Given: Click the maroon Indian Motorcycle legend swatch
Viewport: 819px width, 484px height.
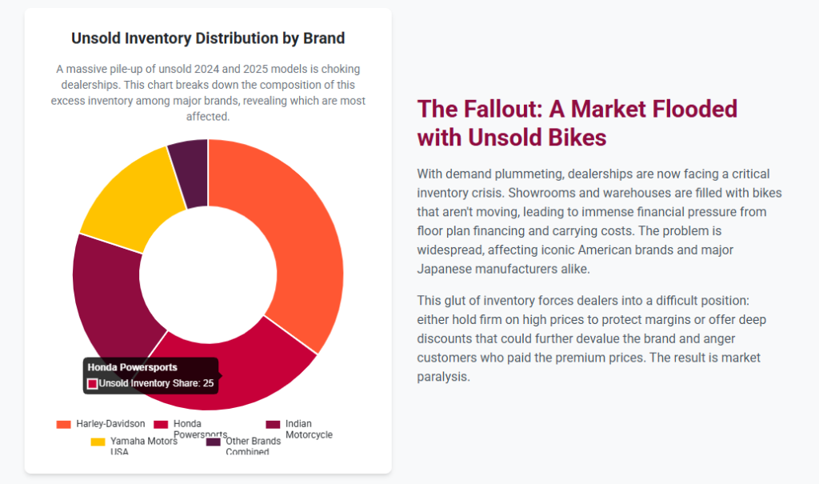Looking at the screenshot, I should [x=273, y=424].
